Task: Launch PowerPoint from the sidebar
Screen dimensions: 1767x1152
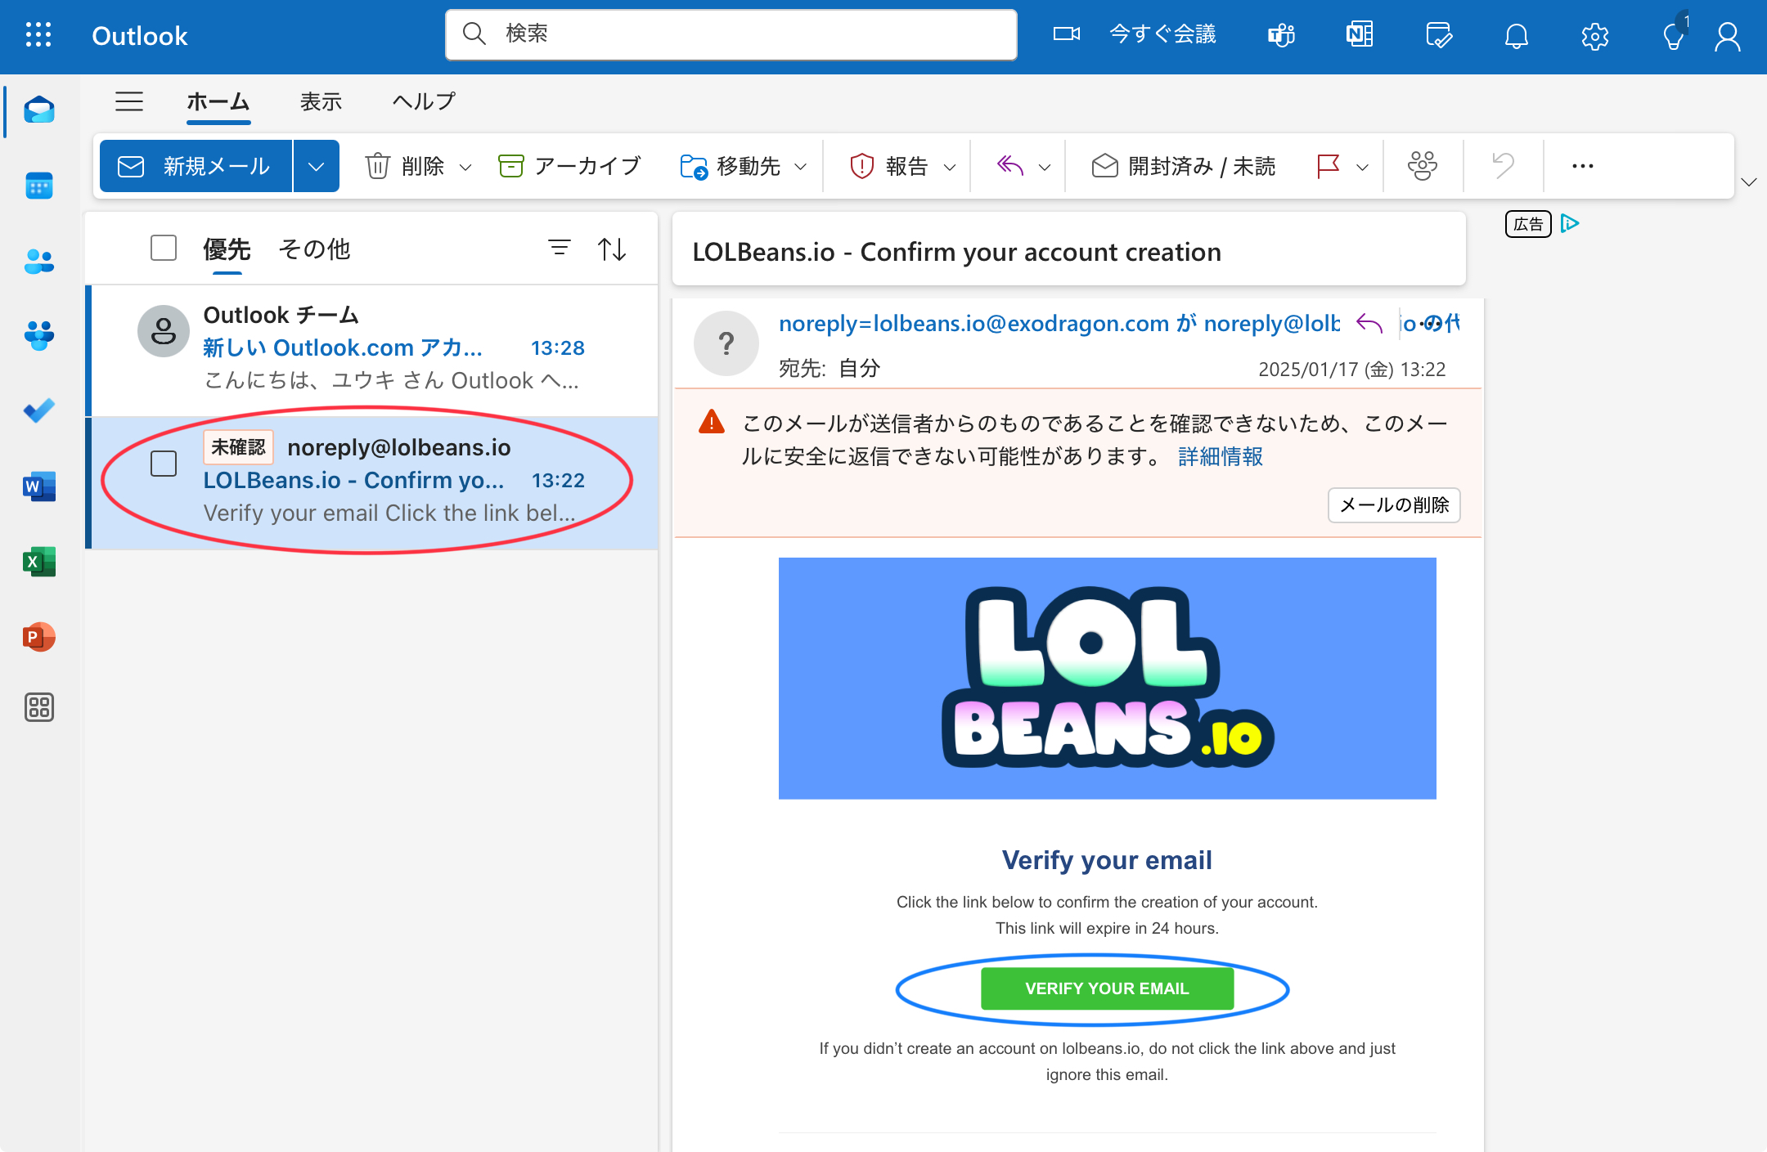Action: (x=39, y=637)
